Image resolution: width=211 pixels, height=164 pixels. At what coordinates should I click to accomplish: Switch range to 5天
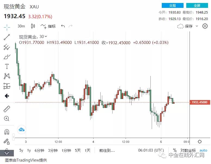pyautogui.click(x=78, y=150)
